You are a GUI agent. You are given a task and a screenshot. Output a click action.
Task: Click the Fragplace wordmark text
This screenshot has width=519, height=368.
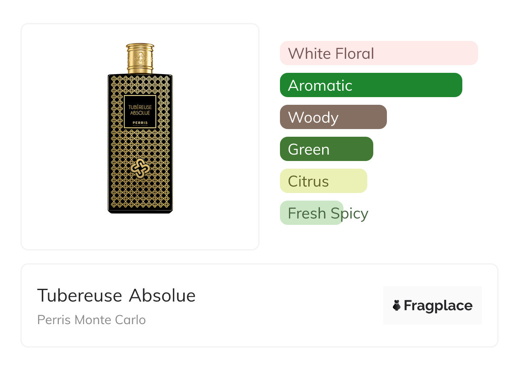point(438,305)
